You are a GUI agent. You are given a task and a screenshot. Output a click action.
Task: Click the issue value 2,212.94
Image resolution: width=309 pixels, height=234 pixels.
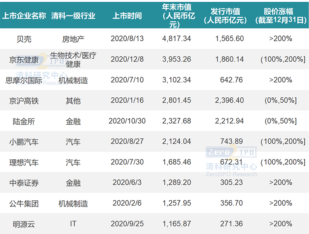tap(229, 121)
